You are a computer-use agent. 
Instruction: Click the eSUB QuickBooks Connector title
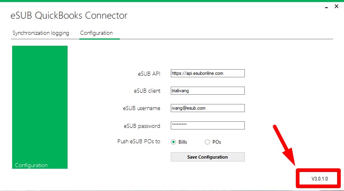pyautogui.click(x=69, y=15)
